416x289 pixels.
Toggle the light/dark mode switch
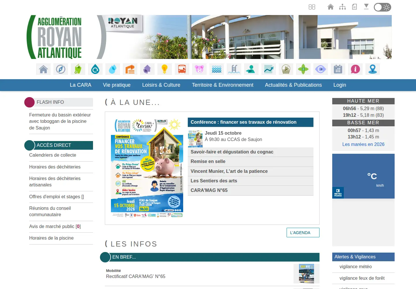pos(382,7)
